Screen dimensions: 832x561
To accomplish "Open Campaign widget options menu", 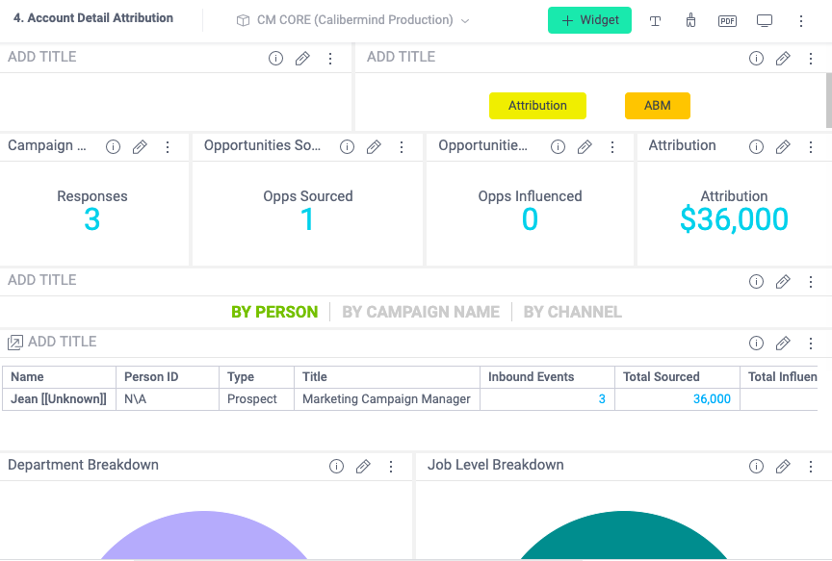I will (168, 147).
